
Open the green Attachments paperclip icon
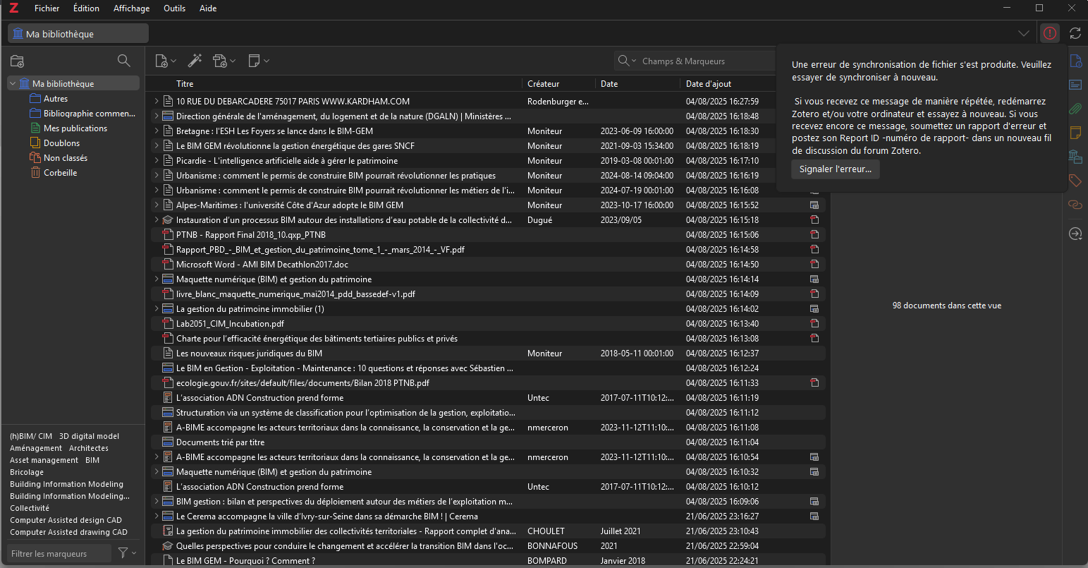point(1075,109)
